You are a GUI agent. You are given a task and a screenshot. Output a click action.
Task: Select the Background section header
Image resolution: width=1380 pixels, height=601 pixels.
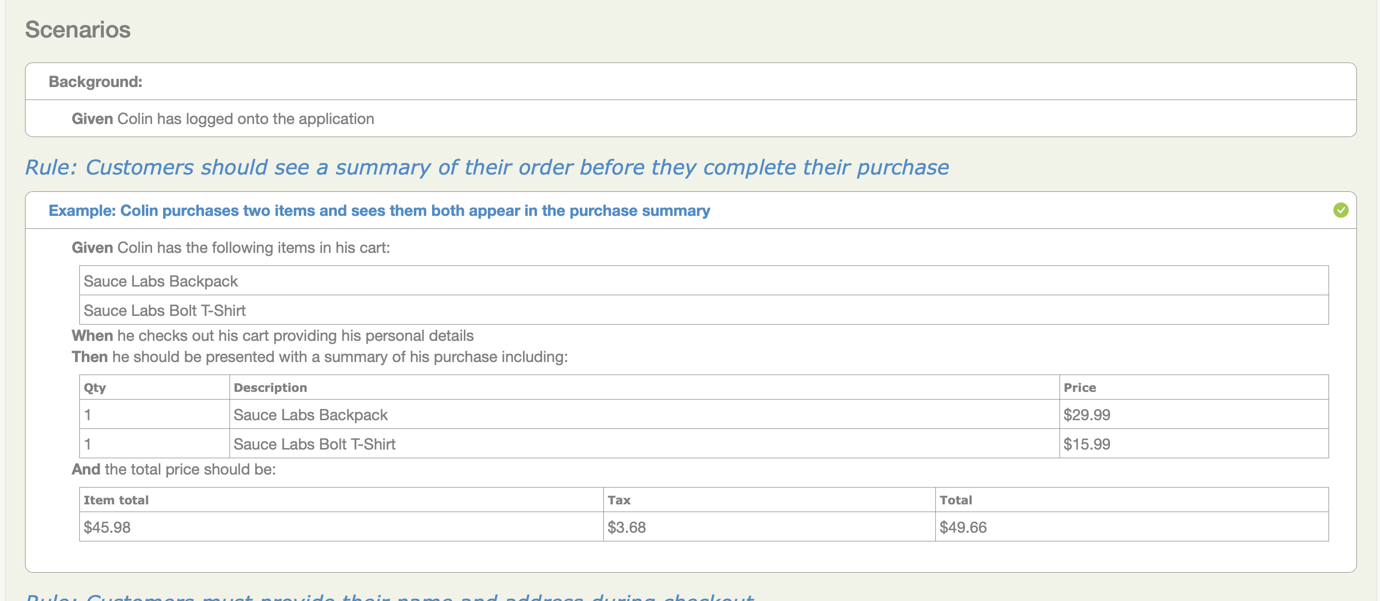95,82
